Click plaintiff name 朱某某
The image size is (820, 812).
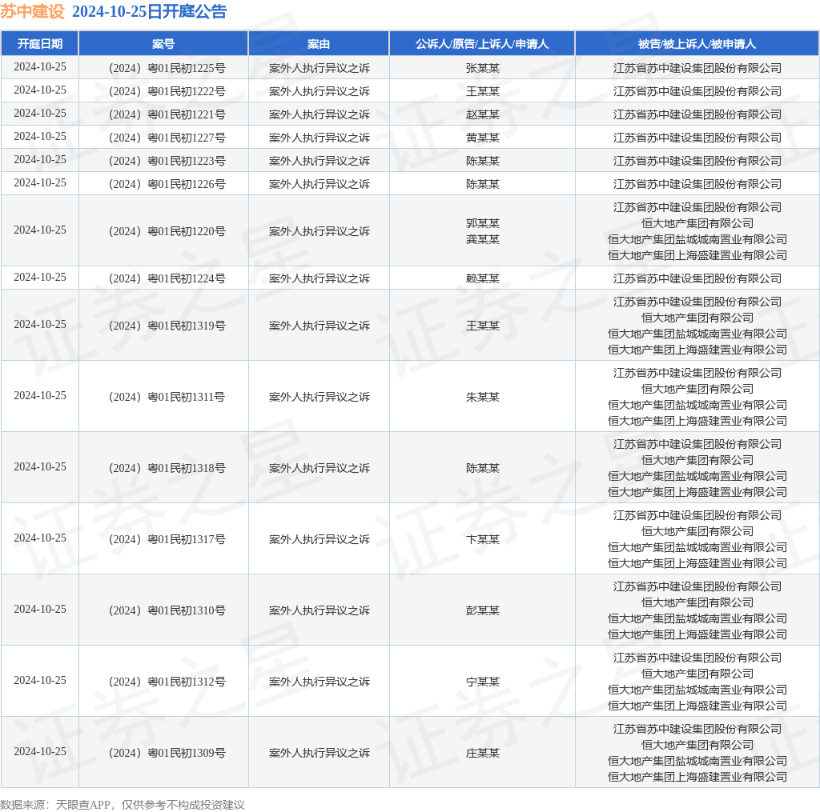click(x=483, y=397)
